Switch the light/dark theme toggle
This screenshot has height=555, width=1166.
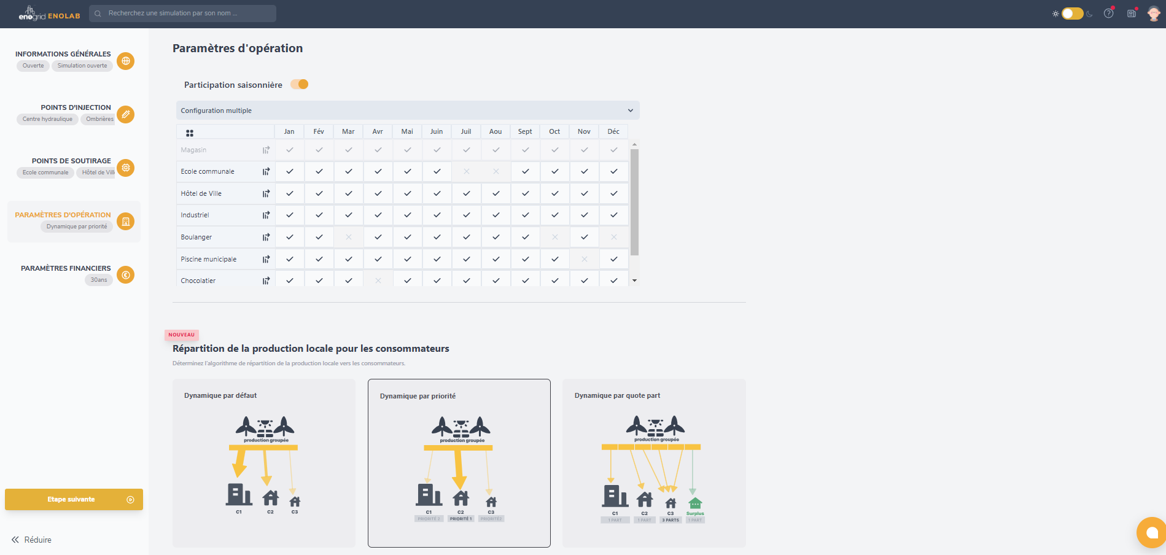click(x=1072, y=14)
